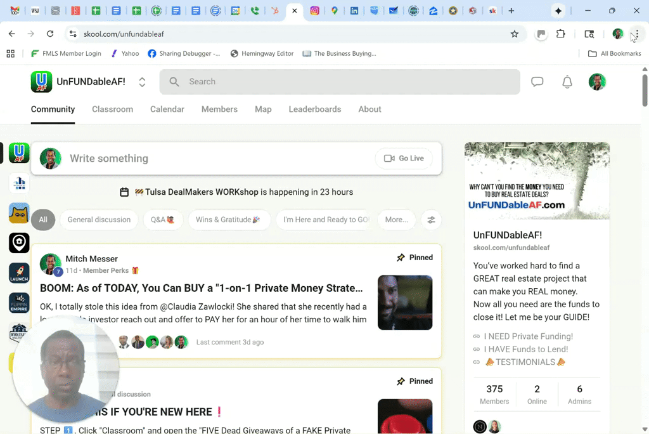649x434 pixels.
Task: Open the notifications bell
Action: pyautogui.click(x=567, y=82)
